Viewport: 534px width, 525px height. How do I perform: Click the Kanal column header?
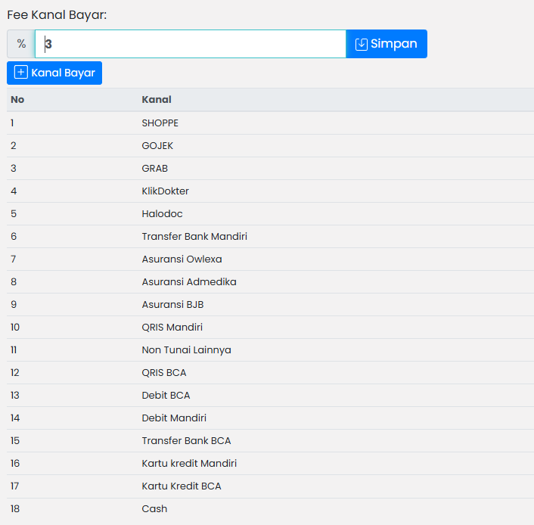[157, 100]
